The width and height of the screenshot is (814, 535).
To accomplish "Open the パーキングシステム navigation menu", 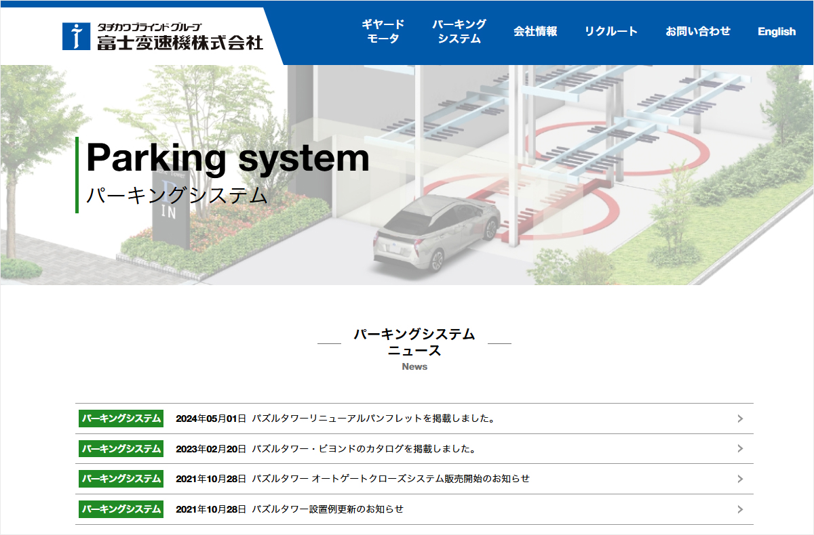I will click(x=459, y=32).
